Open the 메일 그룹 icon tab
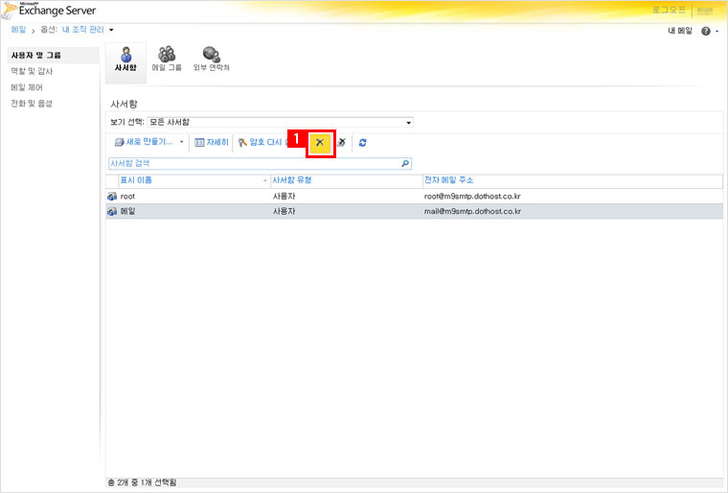728x493 pixels. (x=167, y=59)
